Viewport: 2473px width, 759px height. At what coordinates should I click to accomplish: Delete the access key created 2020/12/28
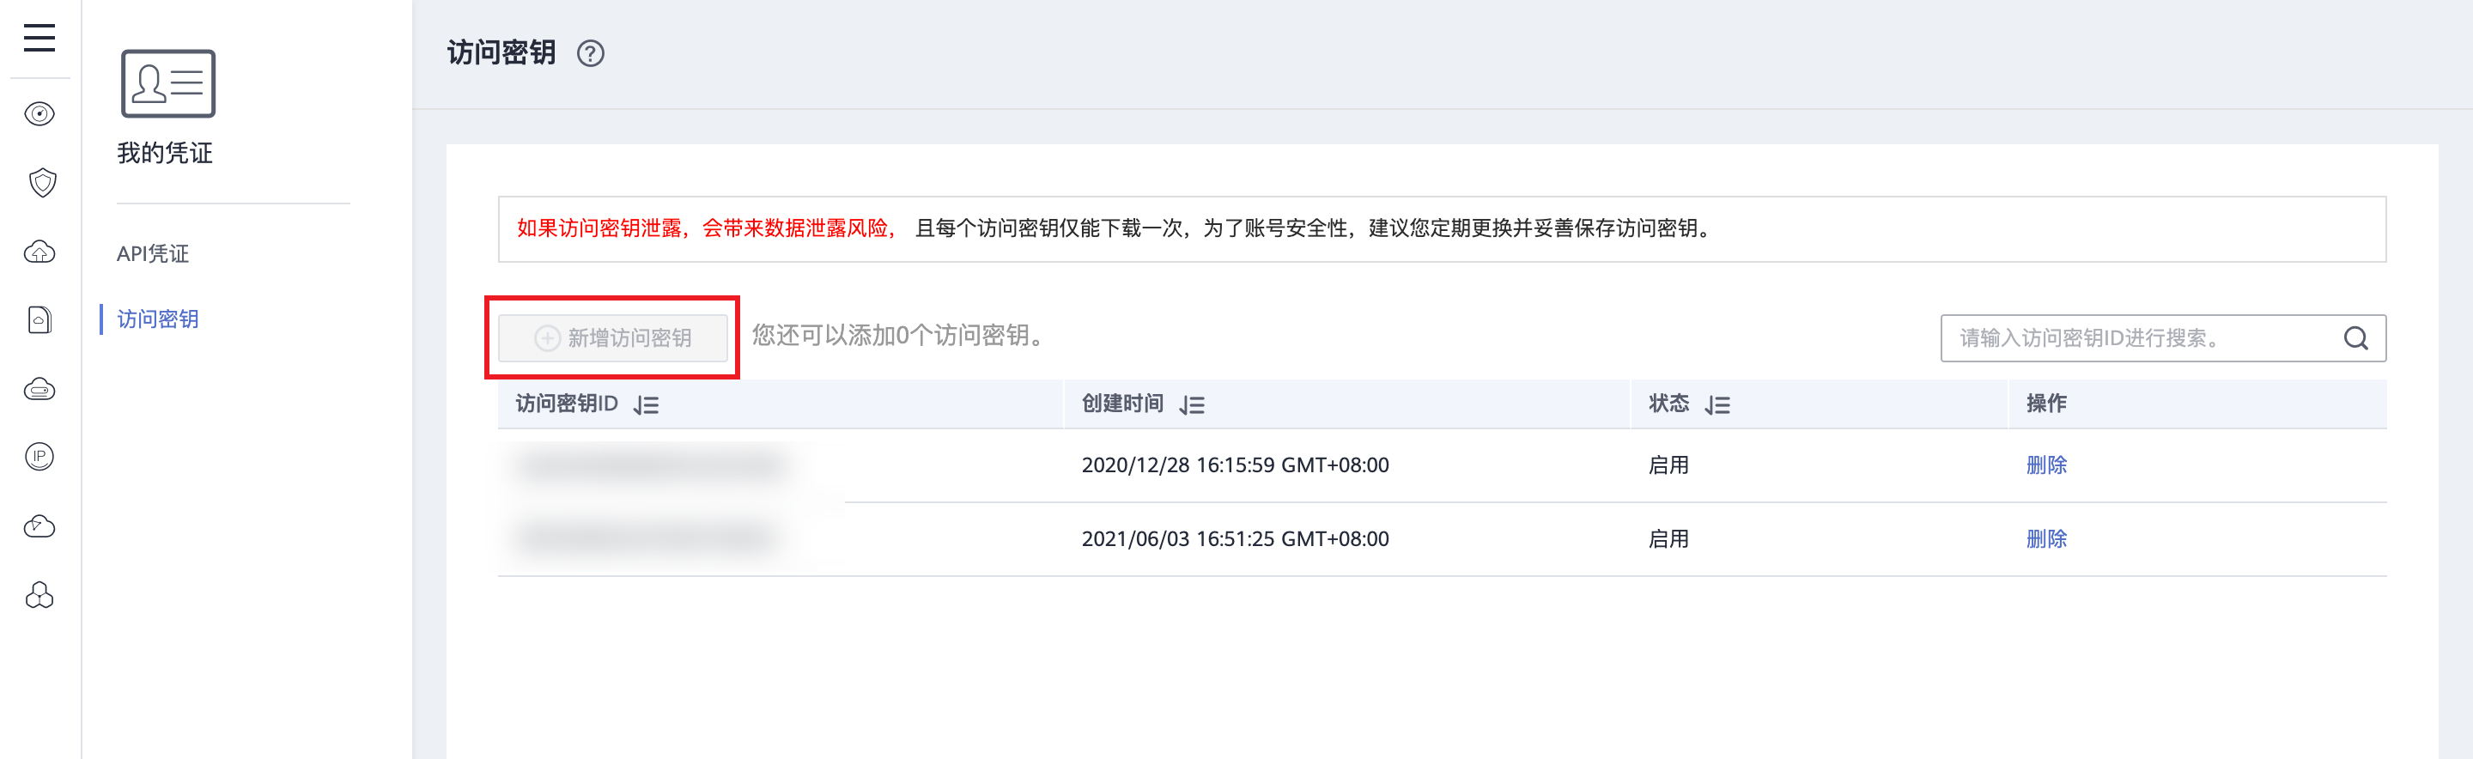click(x=2045, y=465)
